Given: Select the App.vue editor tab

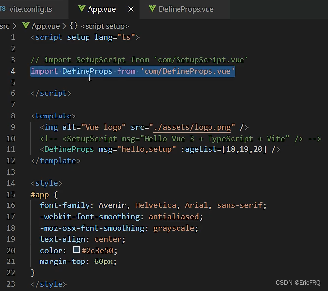Looking at the screenshot, I should point(101,9).
